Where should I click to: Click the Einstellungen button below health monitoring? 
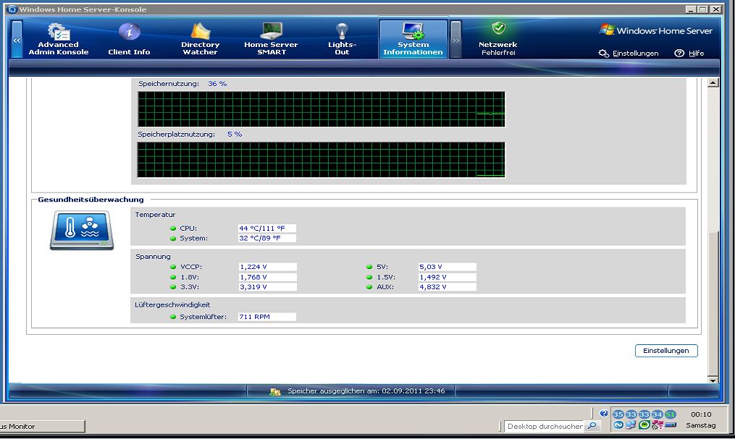pyautogui.click(x=665, y=351)
